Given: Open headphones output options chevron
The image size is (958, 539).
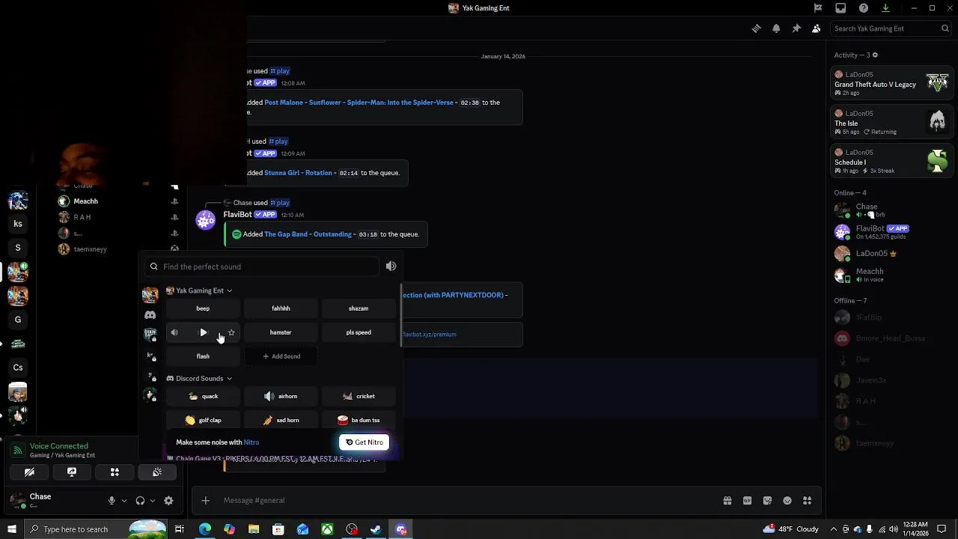Looking at the screenshot, I should (x=152, y=501).
